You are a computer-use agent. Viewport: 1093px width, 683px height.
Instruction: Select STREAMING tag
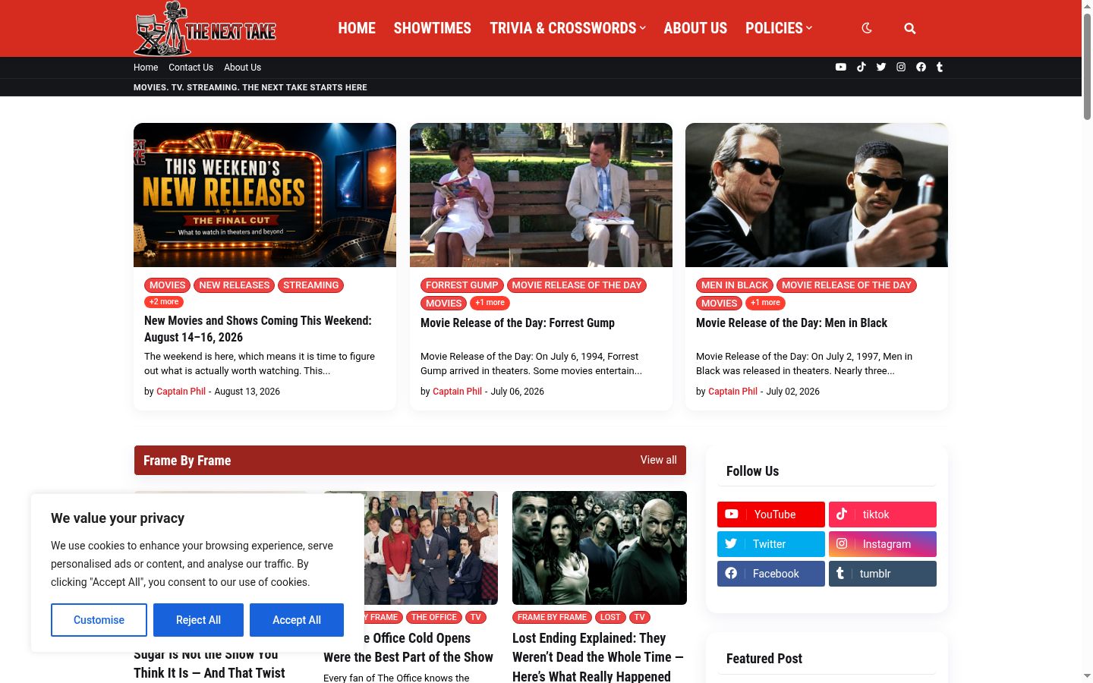(x=311, y=285)
